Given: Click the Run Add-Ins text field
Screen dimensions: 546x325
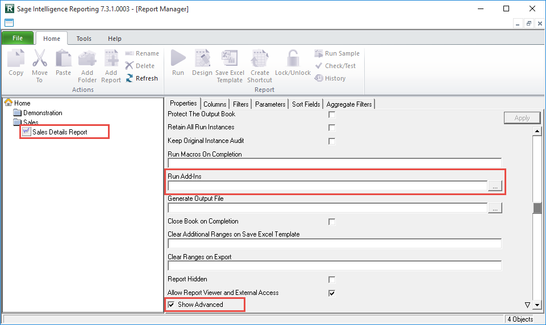Looking at the screenshot, I should pos(328,185).
